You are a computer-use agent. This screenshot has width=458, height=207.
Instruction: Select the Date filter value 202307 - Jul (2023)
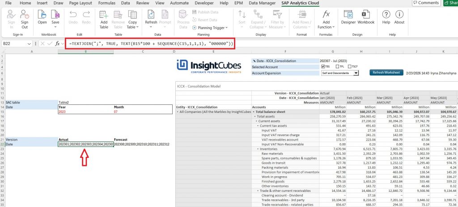tap(333, 61)
